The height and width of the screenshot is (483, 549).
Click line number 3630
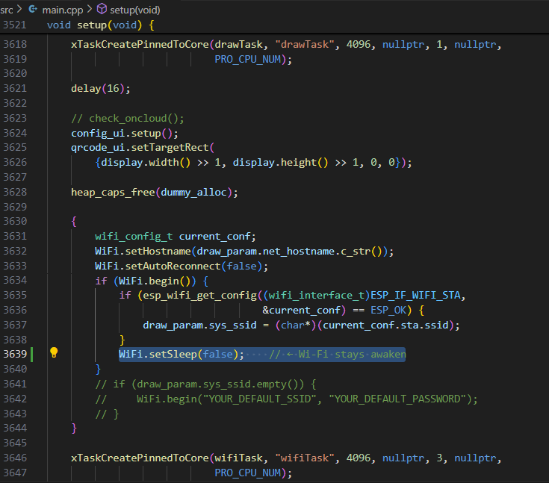[15, 222]
